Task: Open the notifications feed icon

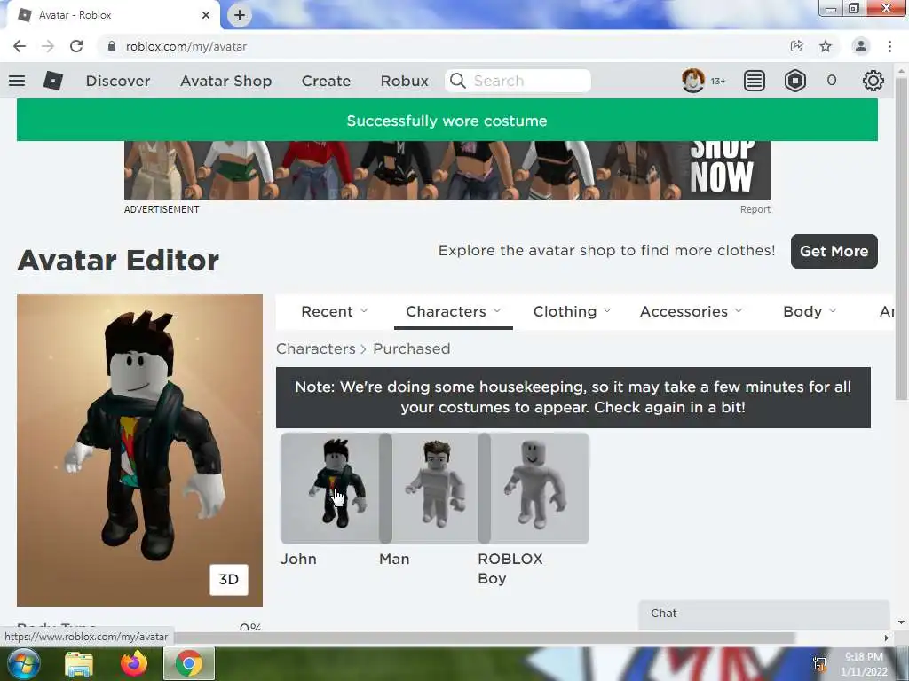Action: pos(755,81)
